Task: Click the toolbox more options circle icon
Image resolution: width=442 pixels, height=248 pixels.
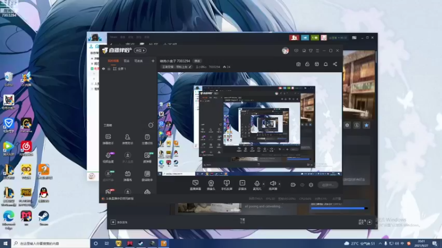Action: (151, 125)
